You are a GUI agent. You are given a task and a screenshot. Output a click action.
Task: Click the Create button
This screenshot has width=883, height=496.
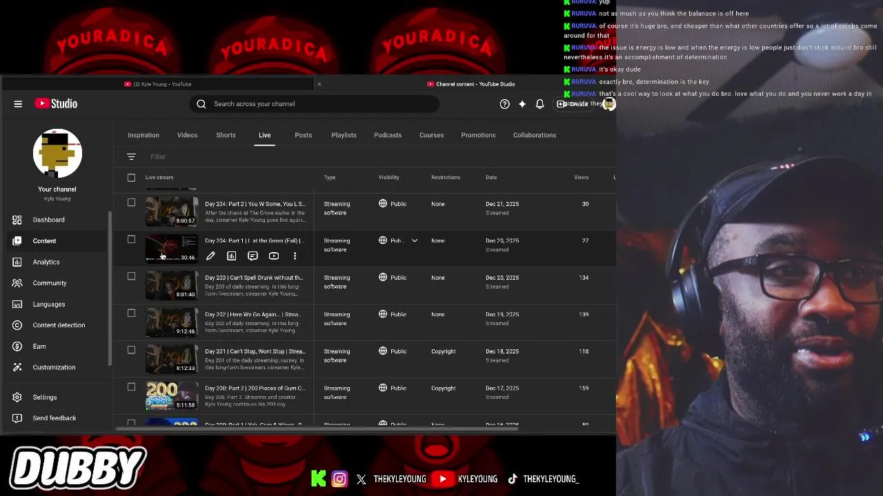[574, 104]
